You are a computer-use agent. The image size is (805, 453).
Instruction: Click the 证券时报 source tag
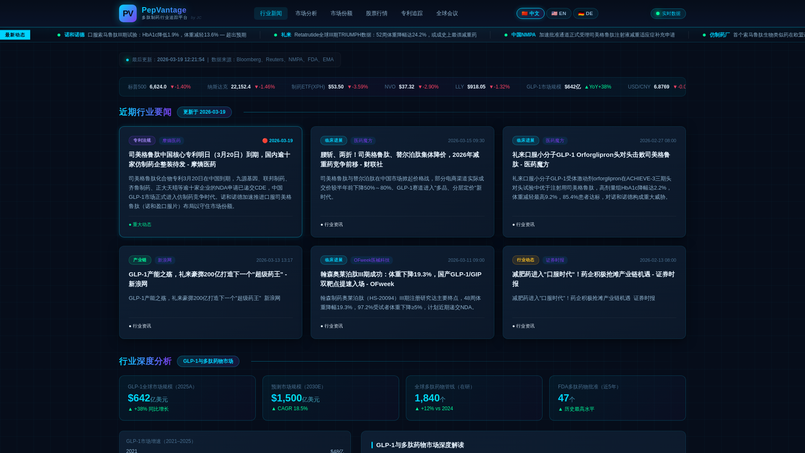pyautogui.click(x=555, y=260)
